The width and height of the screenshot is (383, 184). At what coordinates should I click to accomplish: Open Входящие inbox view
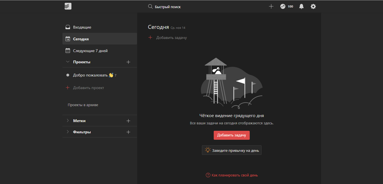click(x=82, y=27)
